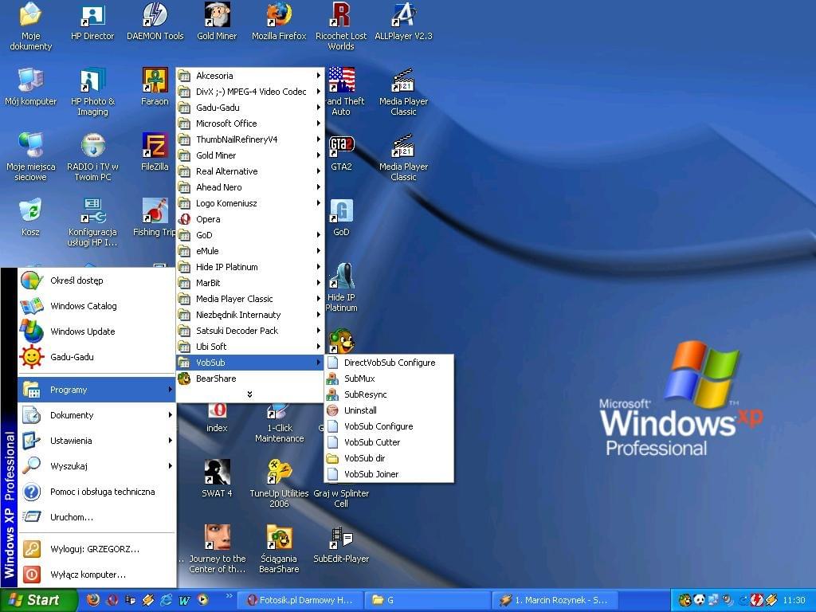
Task: Select VobSub Cutter from the VobSub submenu
Action: [x=372, y=442]
